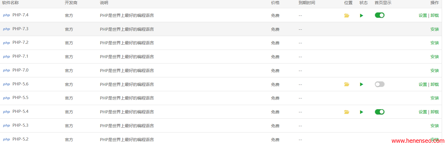
Task: Install PHP-7.0 using 安装 link
Action: coord(435,71)
